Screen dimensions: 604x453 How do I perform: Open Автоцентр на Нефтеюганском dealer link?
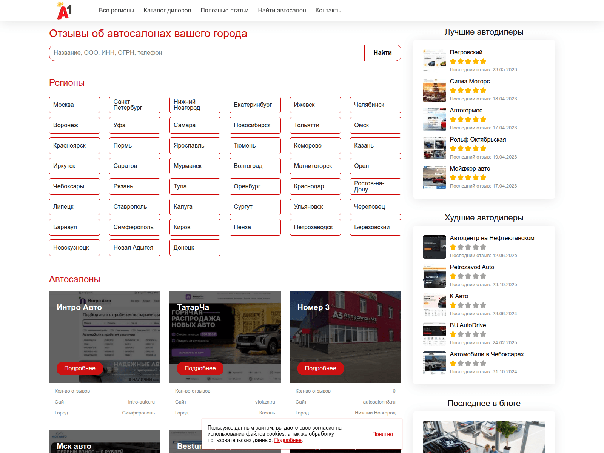(x=492, y=238)
